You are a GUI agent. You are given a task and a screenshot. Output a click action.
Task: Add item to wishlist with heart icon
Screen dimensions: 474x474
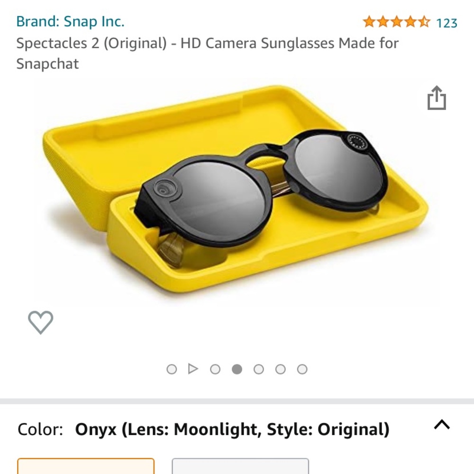[41, 322]
